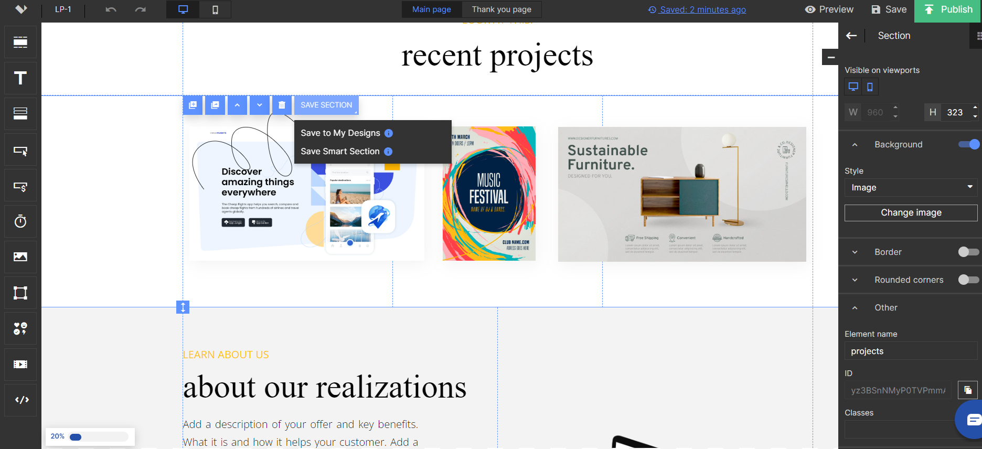Open the Thank you page tab
The width and height of the screenshot is (982, 449).
coord(501,9)
